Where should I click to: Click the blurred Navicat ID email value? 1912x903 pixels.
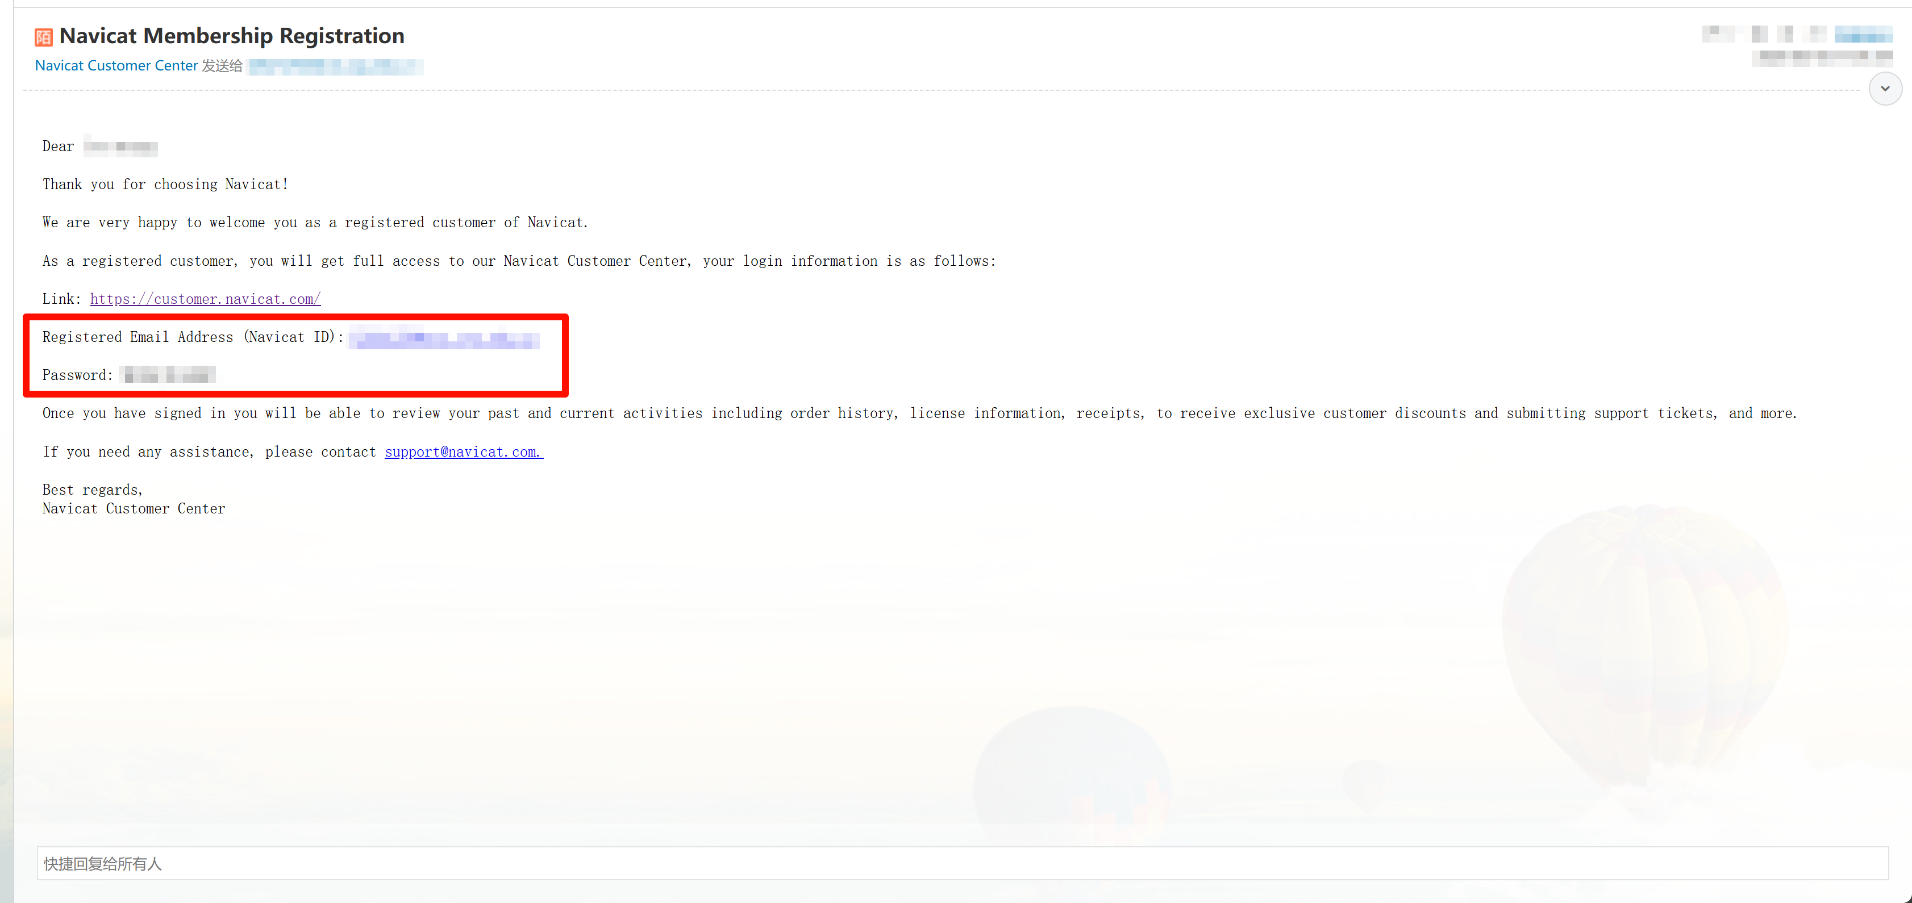click(444, 338)
